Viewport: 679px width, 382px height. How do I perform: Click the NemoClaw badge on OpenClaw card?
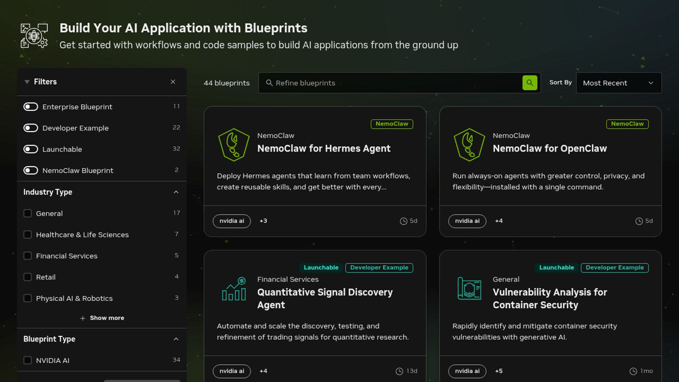tap(627, 124)
